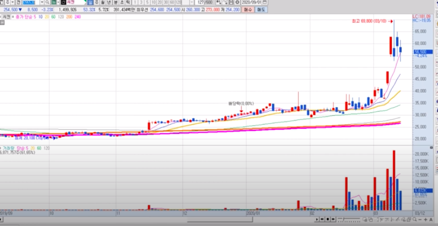Click the magenta 240-day moving average label

tap(78, 17)
